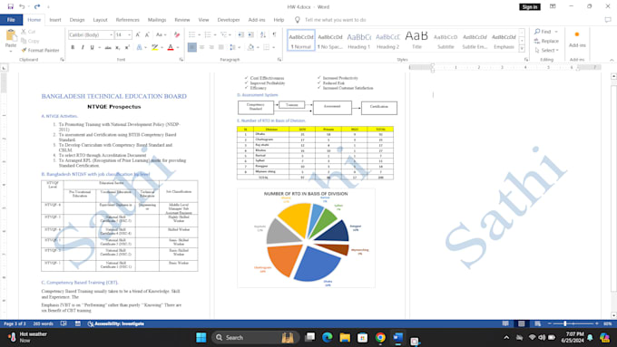
Task: Undo the last action
Action: pos(22,6)
